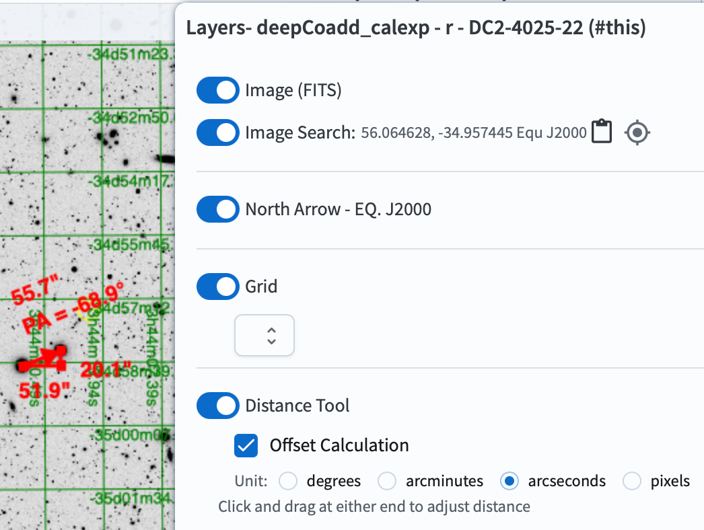This screenshot has width=704, height=530.
Task: Turn off the Image (FITS) layer
Action: coord(217,90)
